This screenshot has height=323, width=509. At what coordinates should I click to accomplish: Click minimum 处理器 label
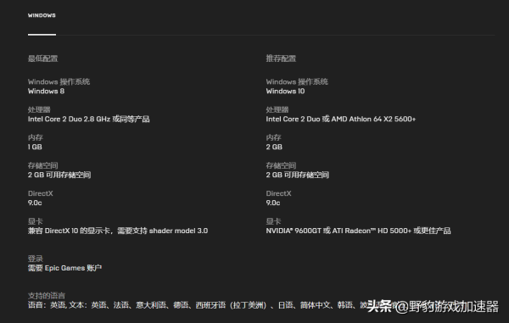point(39,109)
